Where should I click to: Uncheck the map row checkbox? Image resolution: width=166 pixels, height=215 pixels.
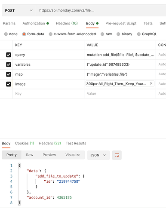point(9,74)
